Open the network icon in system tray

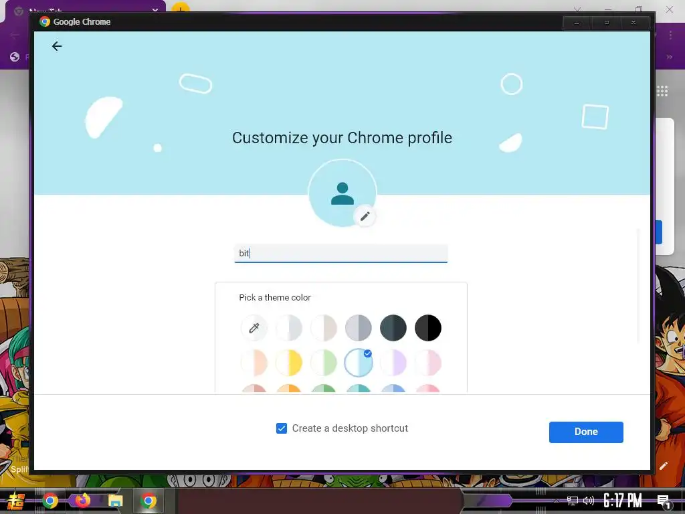click(x=573, y=501)
